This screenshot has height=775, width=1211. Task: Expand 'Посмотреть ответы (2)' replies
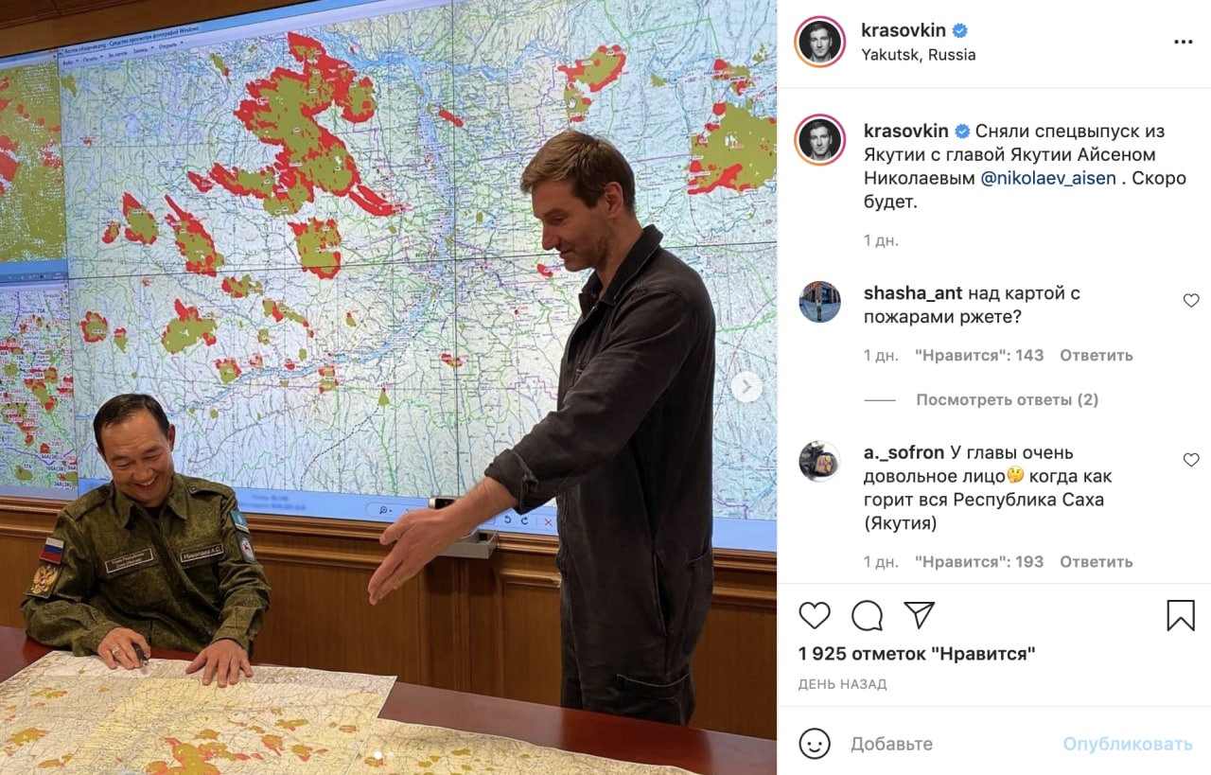point(1007,399)
